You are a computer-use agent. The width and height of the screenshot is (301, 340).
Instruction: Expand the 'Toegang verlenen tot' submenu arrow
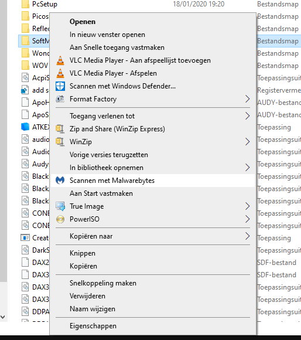point(248,116)
